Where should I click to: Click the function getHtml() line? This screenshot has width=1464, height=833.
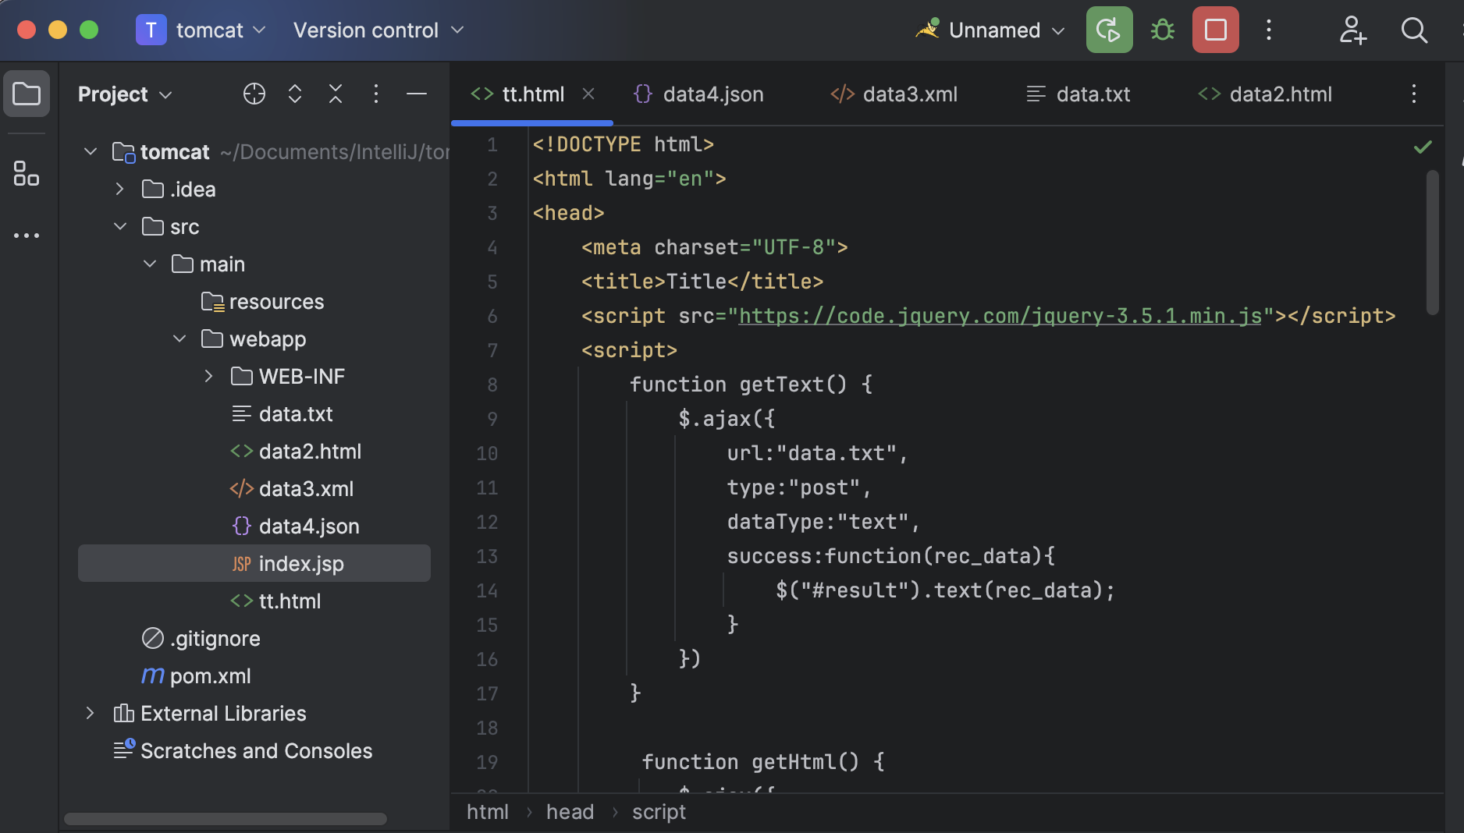762,761
